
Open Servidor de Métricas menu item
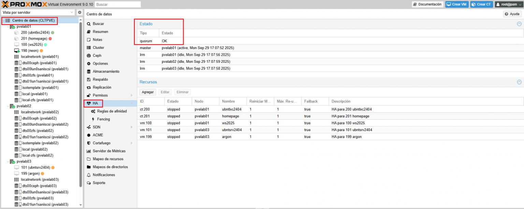[111, 151]
